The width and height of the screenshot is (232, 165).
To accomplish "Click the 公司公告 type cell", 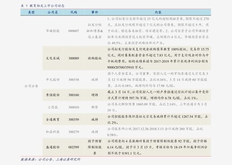I will point(31,86).
